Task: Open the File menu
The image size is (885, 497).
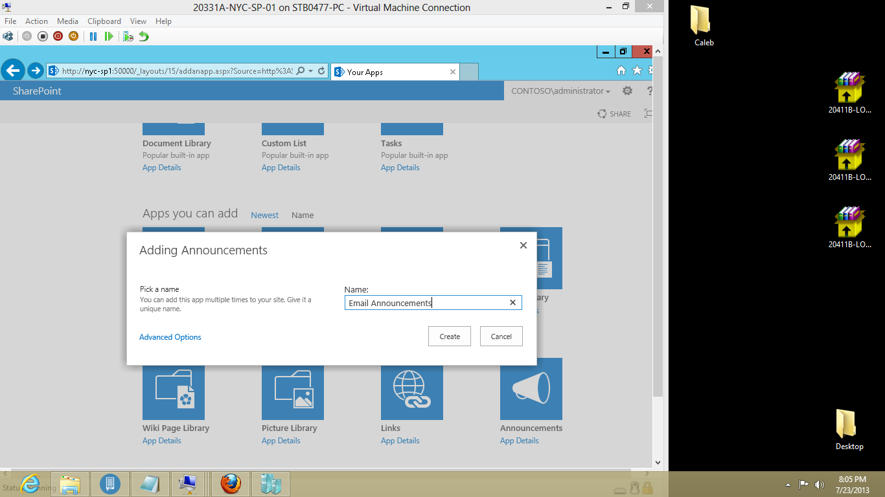Action: (x=10, y=21)
